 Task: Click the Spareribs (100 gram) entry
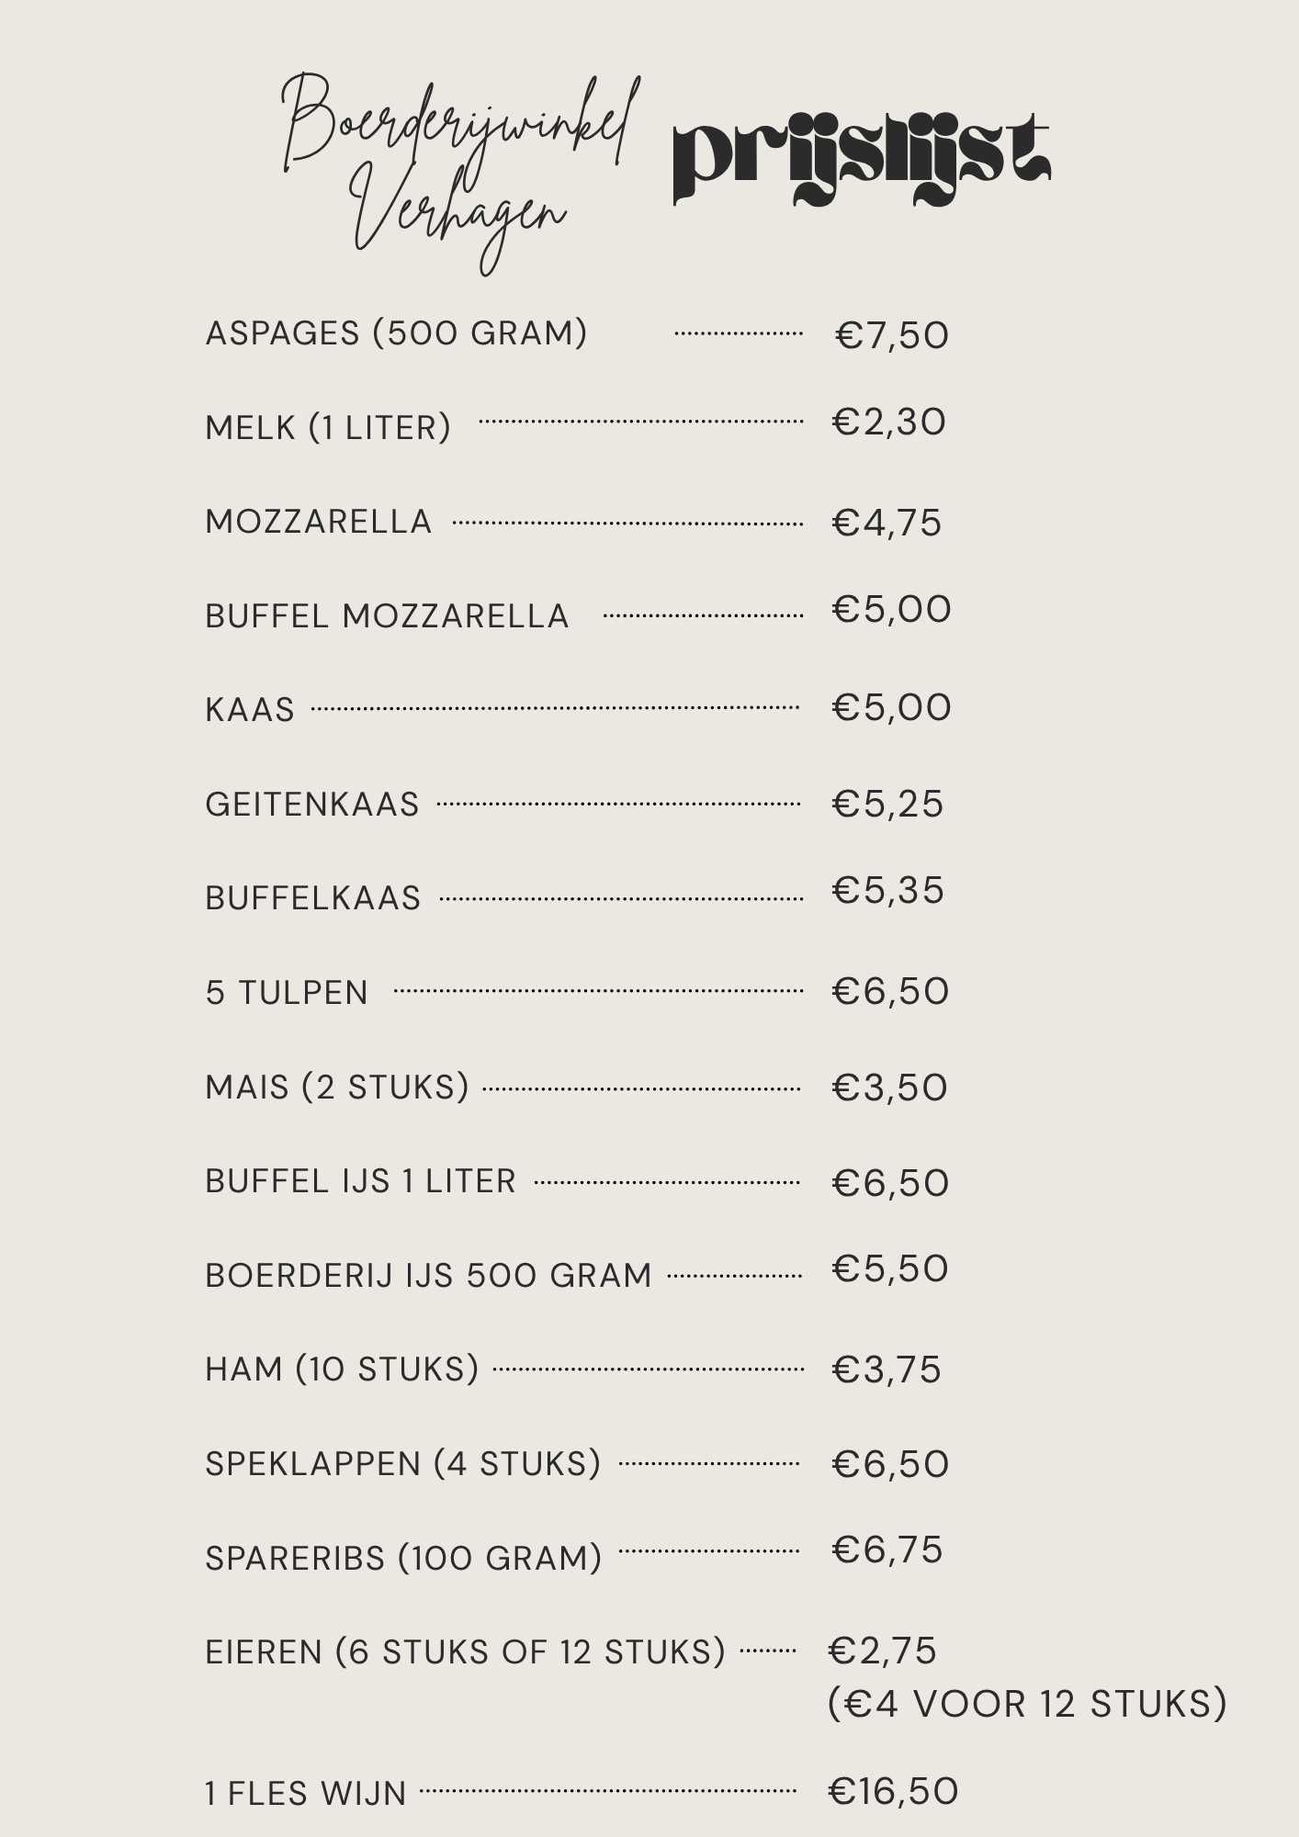coord(403,1558)
